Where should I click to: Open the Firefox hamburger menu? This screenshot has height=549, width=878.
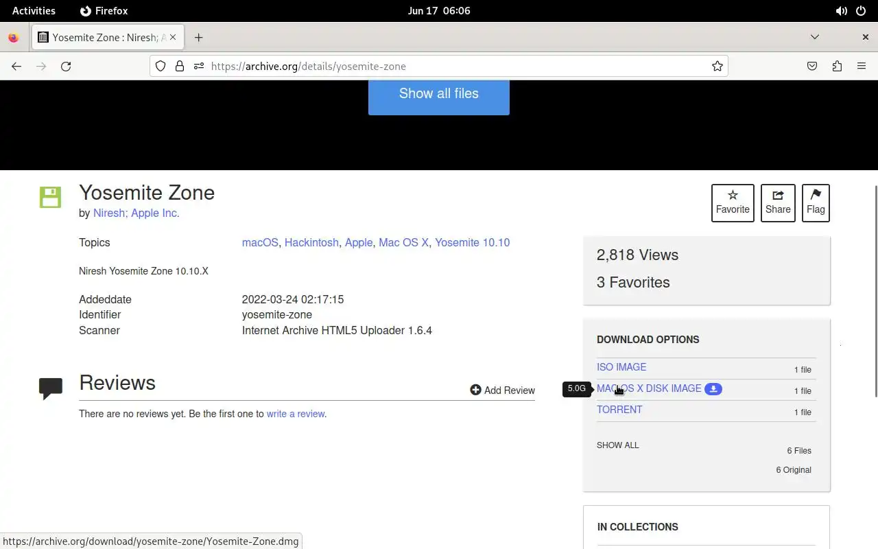pos(862,66)
